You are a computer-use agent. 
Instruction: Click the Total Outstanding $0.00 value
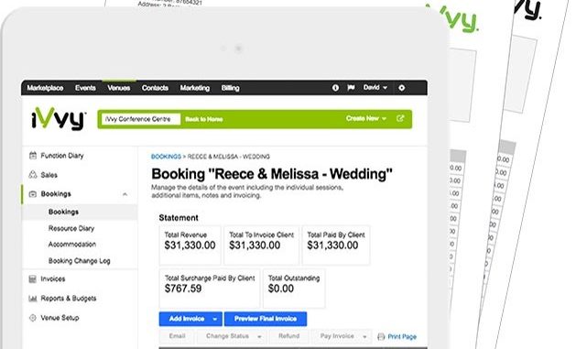pyautogui.click(x=281, y=289)
